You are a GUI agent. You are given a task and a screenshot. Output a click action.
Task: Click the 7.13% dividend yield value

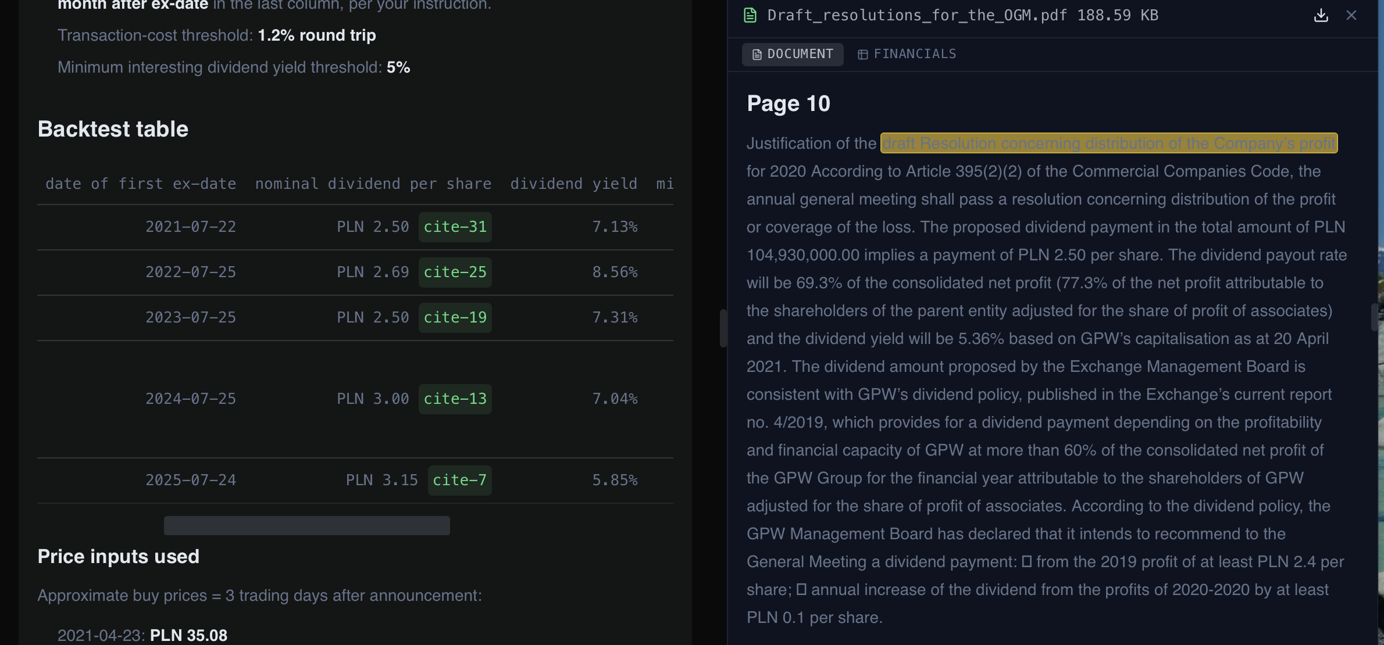(615, 227)
